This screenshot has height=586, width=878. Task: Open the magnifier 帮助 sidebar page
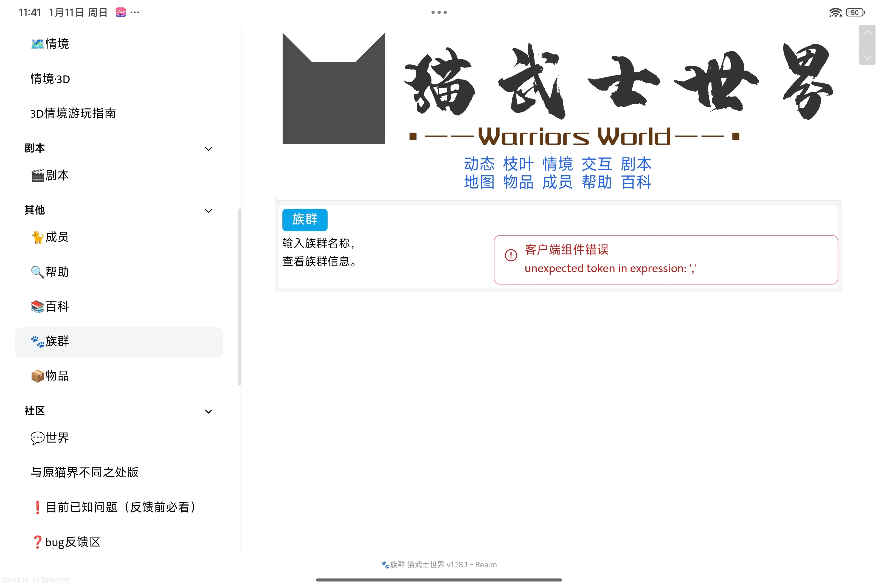coord(50,272)
